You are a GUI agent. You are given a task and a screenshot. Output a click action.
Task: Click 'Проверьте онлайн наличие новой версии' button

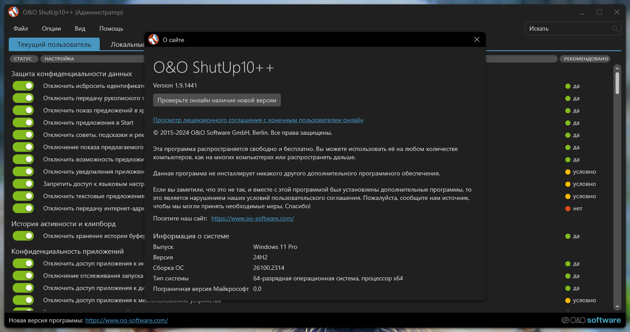tap(217, 100)
